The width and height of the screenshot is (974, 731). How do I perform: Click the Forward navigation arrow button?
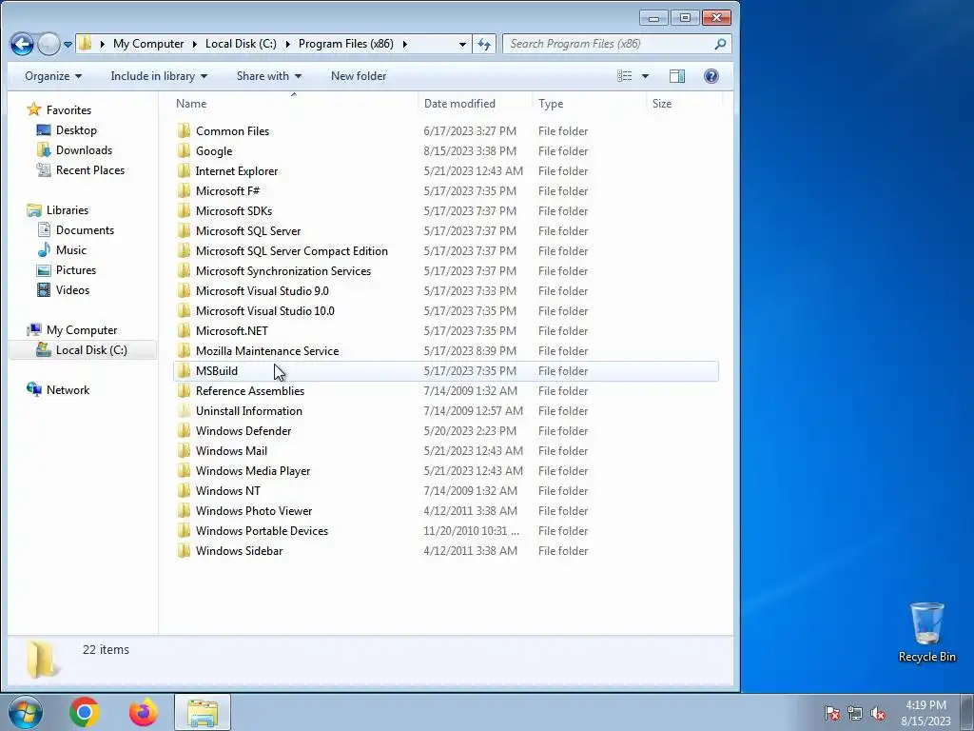tap(49, 44)
